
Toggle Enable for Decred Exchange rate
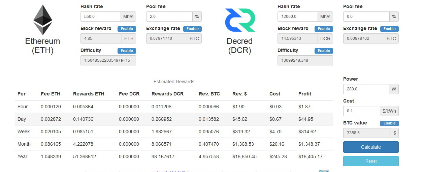(390, 29)
